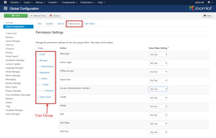Click the Joomla icon in the top bar
Screen dimensions: 216x138
[x=5, y=2]
